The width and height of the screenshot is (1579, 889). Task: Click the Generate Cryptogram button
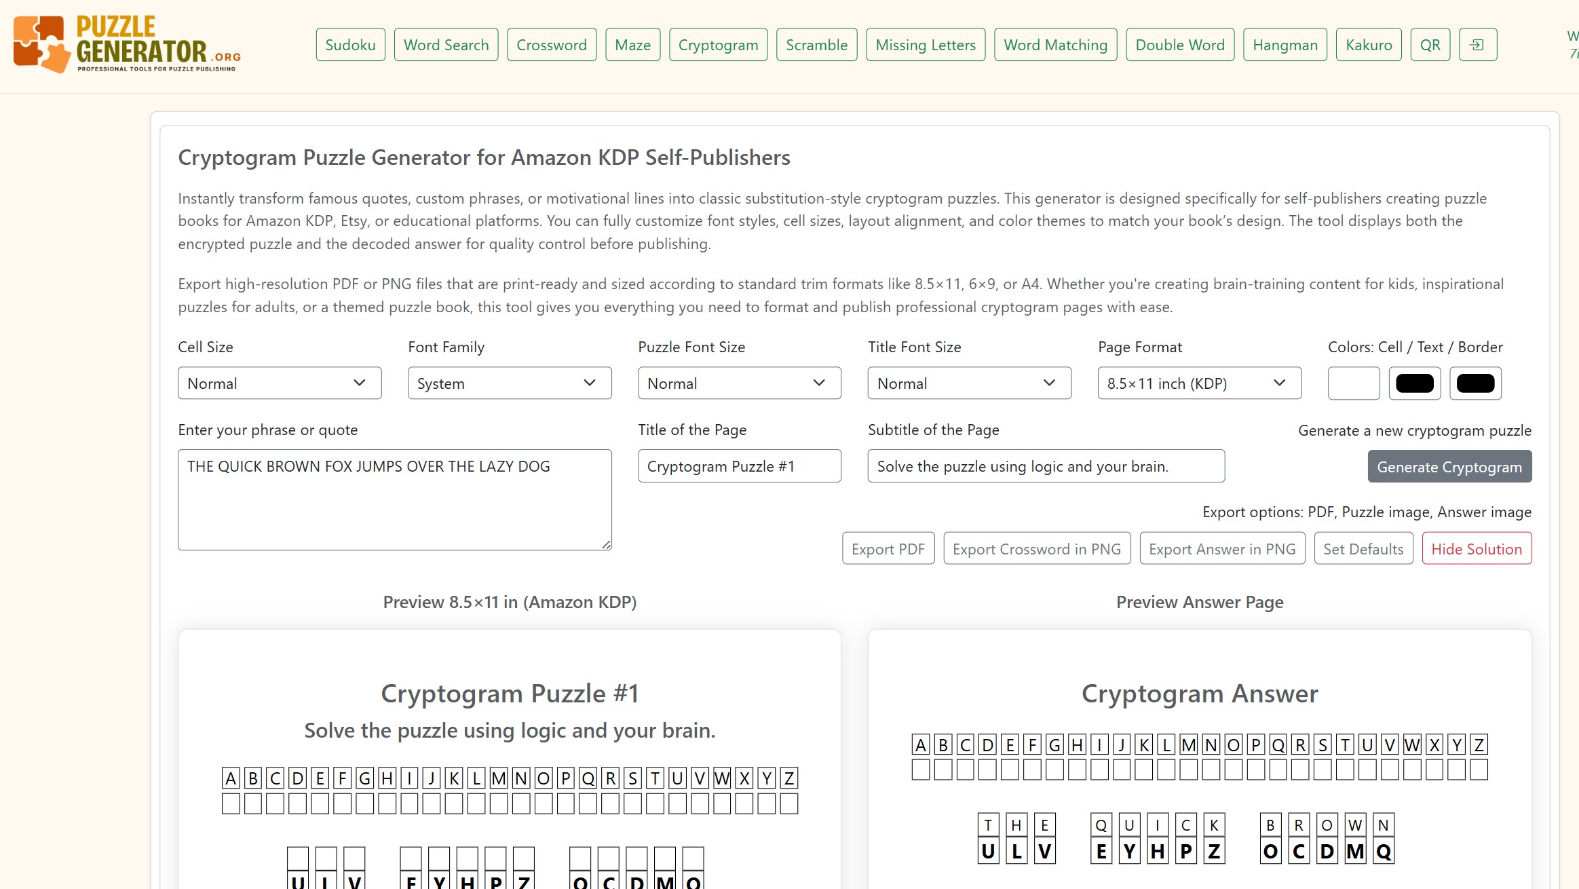coord(1449,466)
